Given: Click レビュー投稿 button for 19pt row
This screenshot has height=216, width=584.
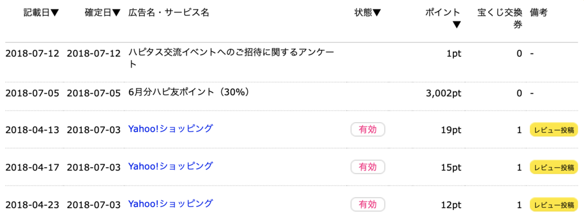Looking at the screenshot, I should coord(554,130).
